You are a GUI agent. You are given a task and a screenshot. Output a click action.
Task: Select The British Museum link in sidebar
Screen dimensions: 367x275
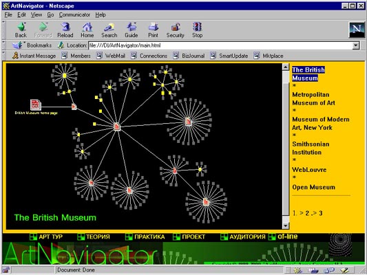click(308, 74)
